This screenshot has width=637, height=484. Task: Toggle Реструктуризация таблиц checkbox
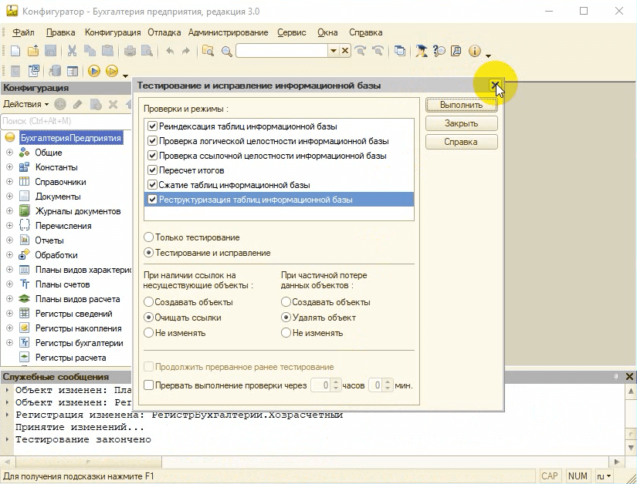[x=152, y=199]
